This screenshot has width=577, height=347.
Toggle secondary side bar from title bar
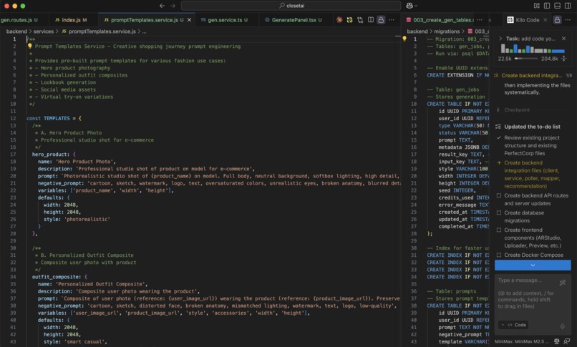568,6
